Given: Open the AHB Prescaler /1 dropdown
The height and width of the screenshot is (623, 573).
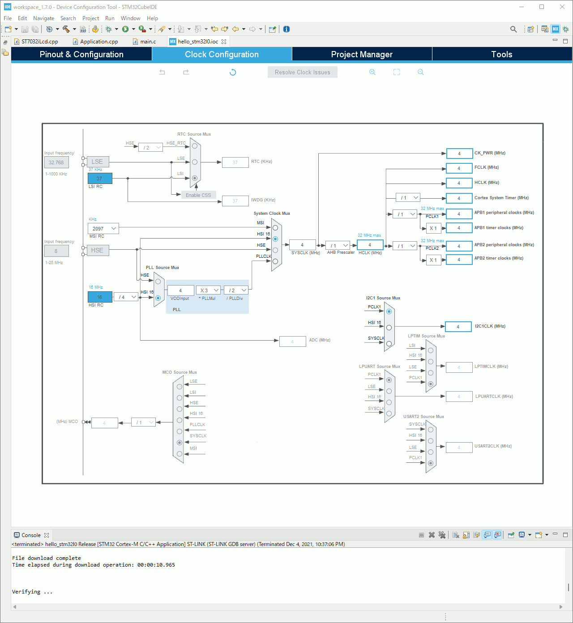Looking at the screenshot, I should pyautogui.click(x=338, y=245).
